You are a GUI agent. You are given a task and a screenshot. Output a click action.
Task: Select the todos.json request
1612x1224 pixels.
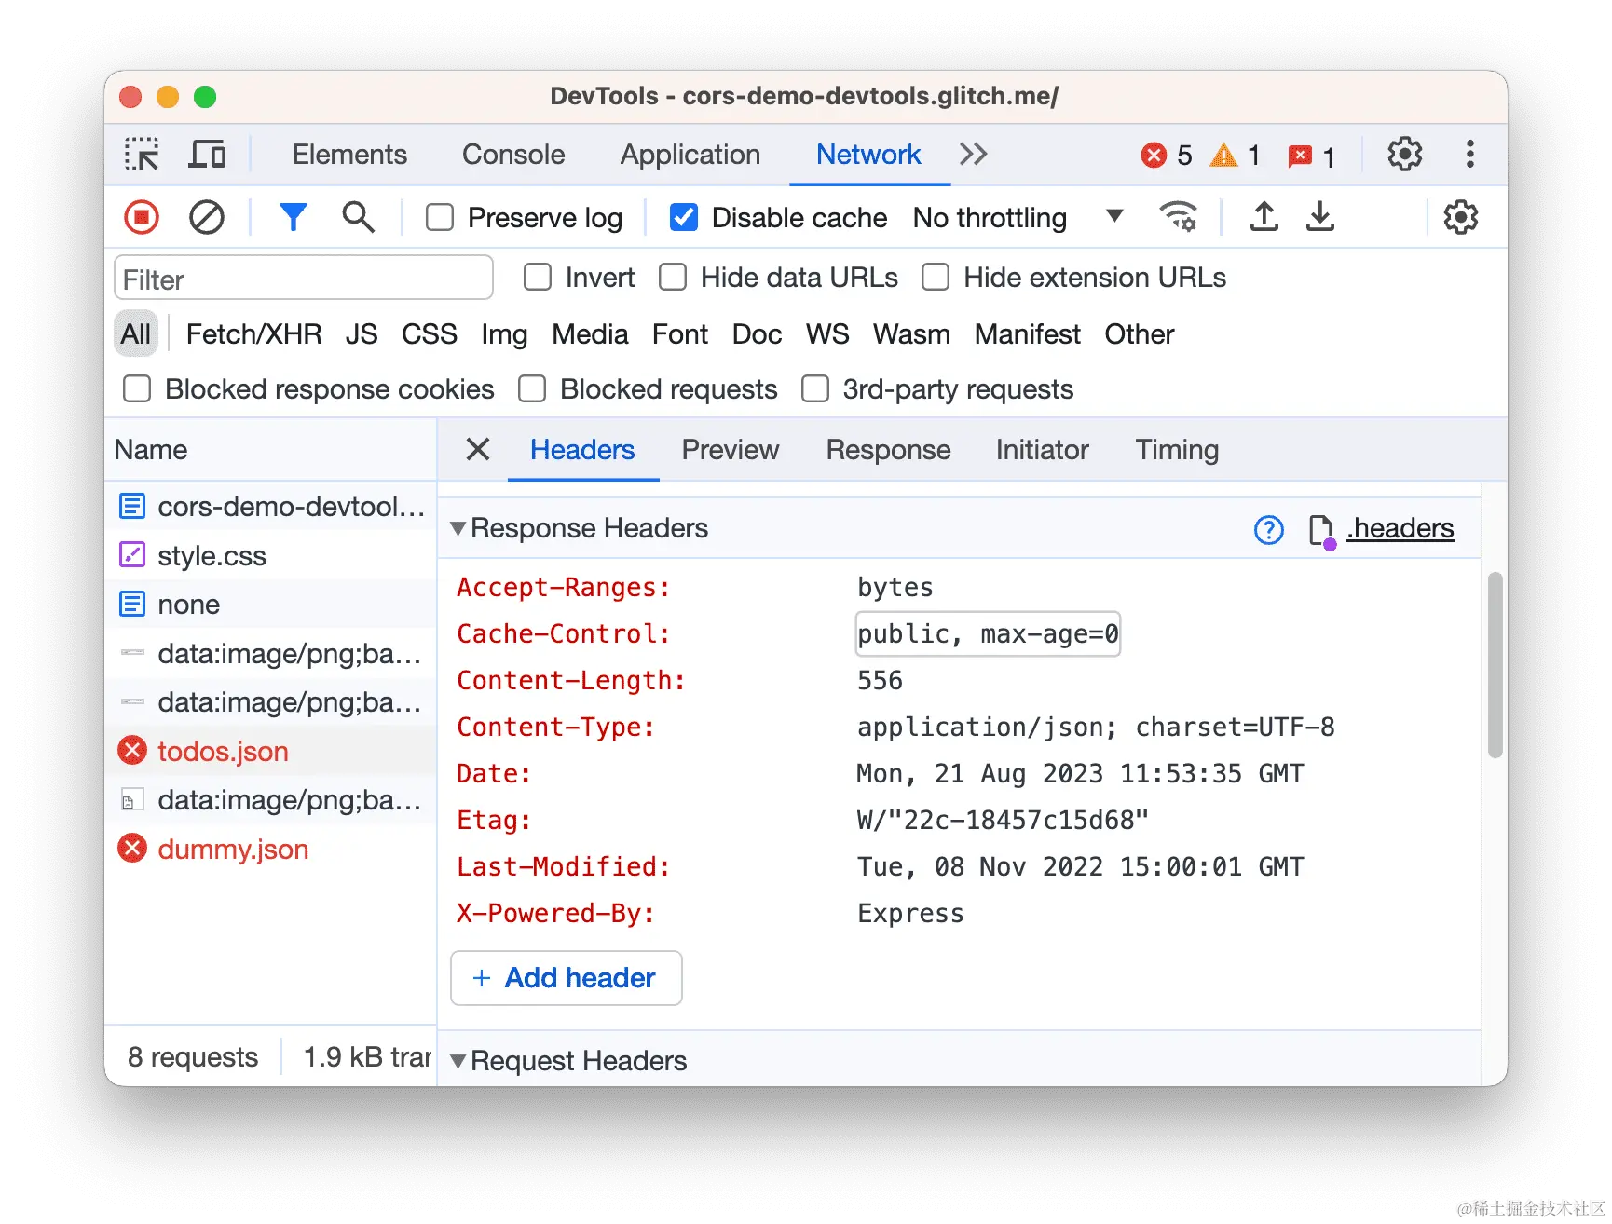224,751
